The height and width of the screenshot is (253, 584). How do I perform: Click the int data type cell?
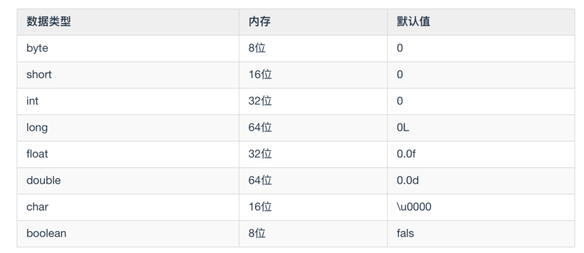[x=32, y=101]
